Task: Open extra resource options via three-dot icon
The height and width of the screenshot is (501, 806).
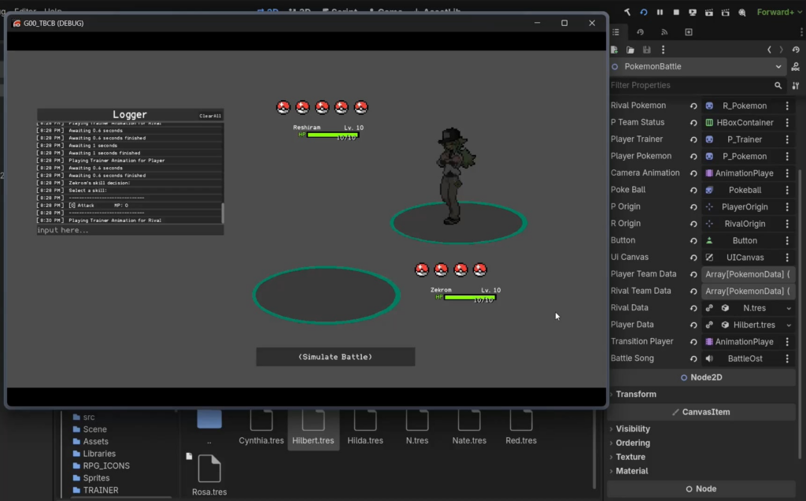Action: pos(663,49)
